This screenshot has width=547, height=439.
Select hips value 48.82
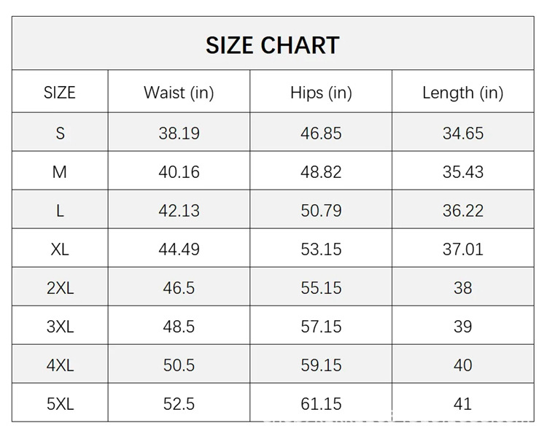click(321, 172)
